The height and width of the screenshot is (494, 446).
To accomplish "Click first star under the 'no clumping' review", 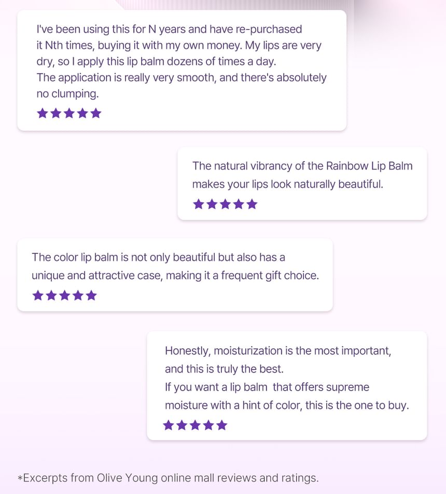I will (43, 113).
